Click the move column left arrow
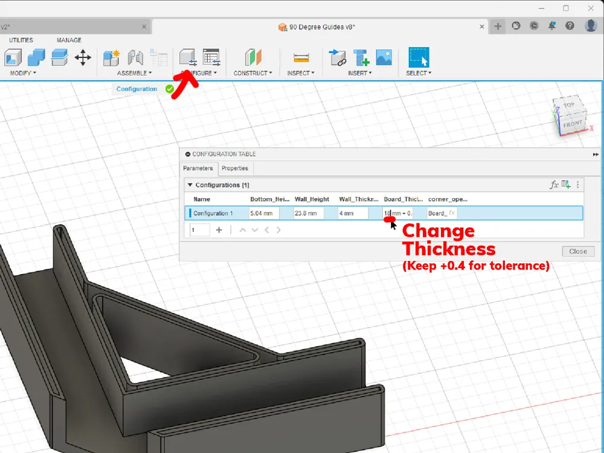The height and width of the screenshot is (453, 604). [266, 230]
